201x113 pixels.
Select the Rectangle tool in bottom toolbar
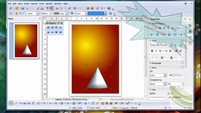[x=25, y=103]
